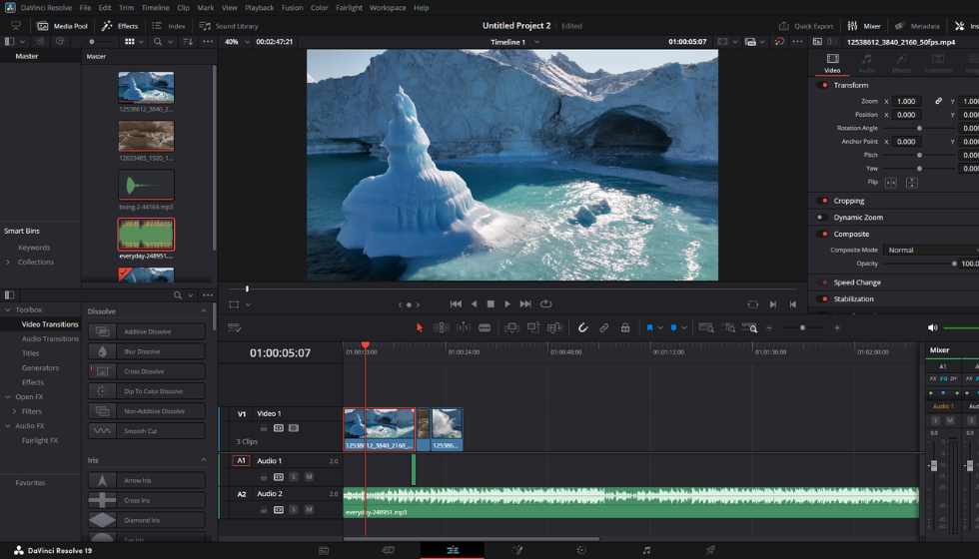Select Audio Transitions in Toolbox
Screen dimensions: 979x559
(x=50, y=338)
